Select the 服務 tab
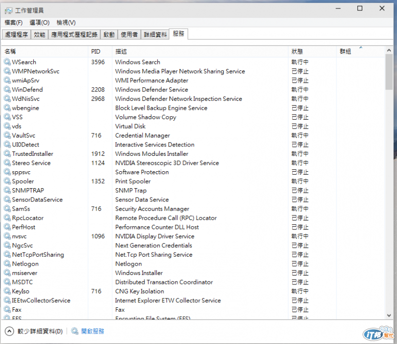Viewport: 397px width, 344px height. click(x=179, y=34)
